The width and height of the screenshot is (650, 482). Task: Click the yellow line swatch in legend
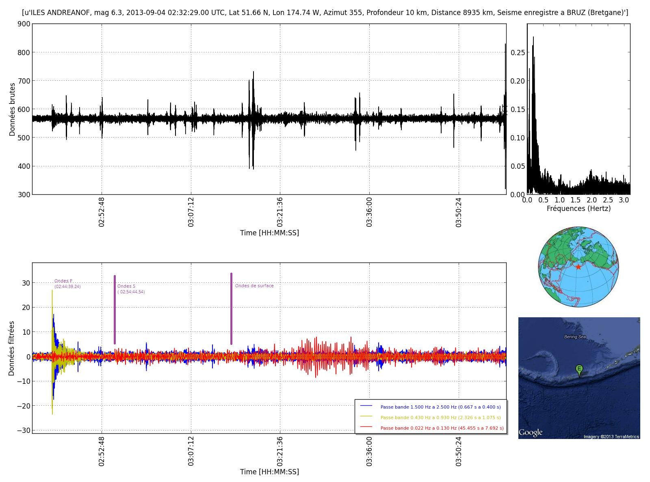click(x=366, y=417)
